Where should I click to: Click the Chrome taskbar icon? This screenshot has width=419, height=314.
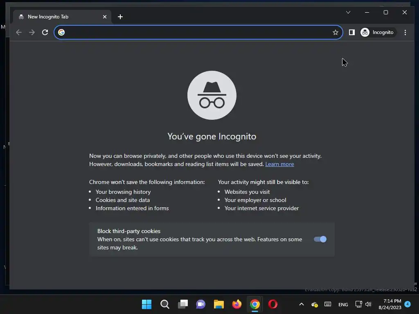coord(255,304)
